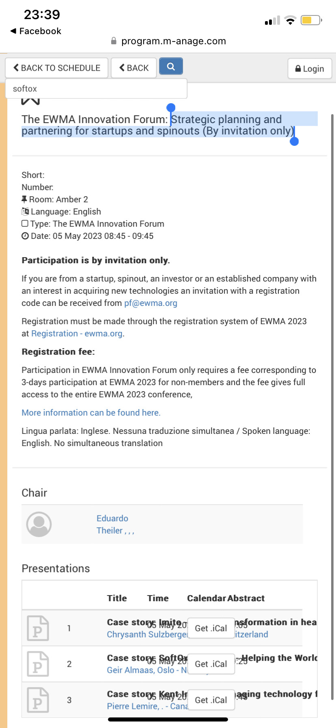This screenshot has height=728, width=336.
Task: Email pf@ewma.org link
Action: click(151, 303)
